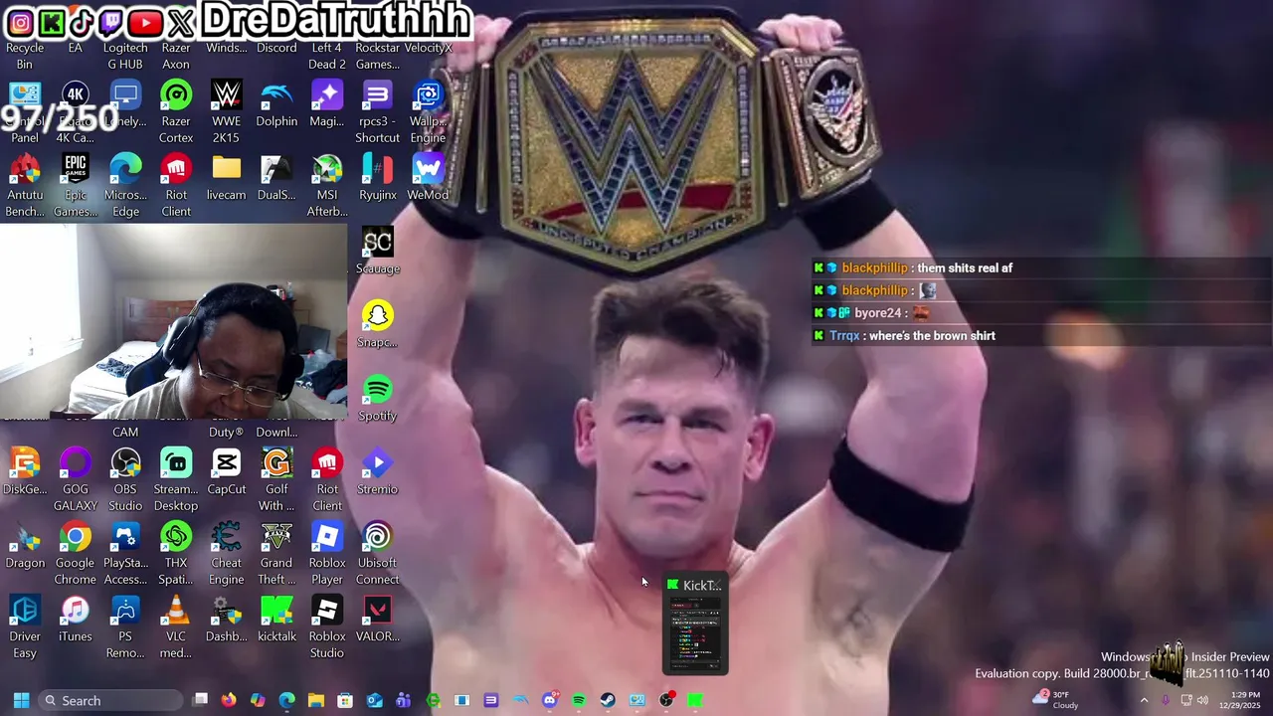The width and height of the screenshot is (1273, 716).
Task: Open Task View on the taskbar
Action: tap(200, 700)
